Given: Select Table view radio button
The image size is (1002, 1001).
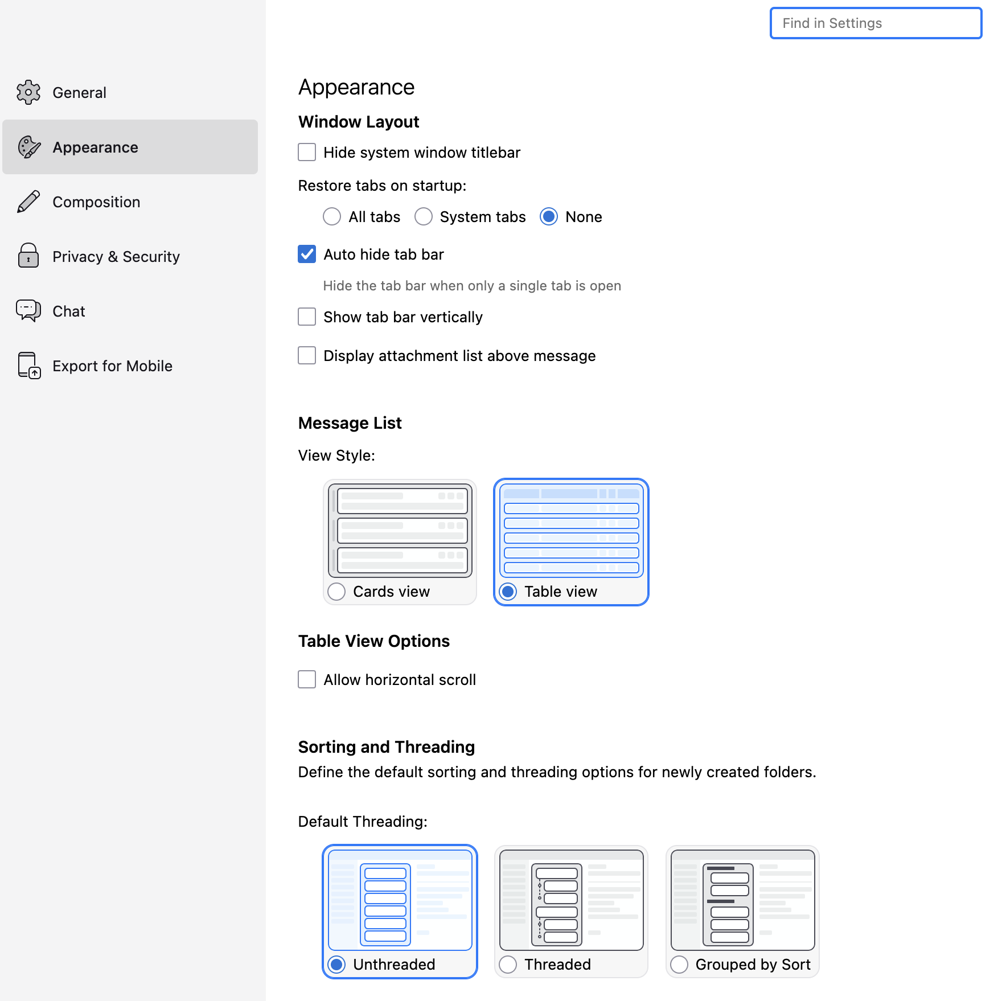Looking at the screenshot, I should coord(508,592).
